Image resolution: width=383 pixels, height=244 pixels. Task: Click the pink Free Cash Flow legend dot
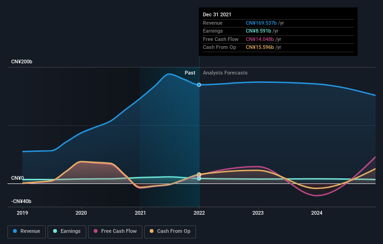coord(96,231)
